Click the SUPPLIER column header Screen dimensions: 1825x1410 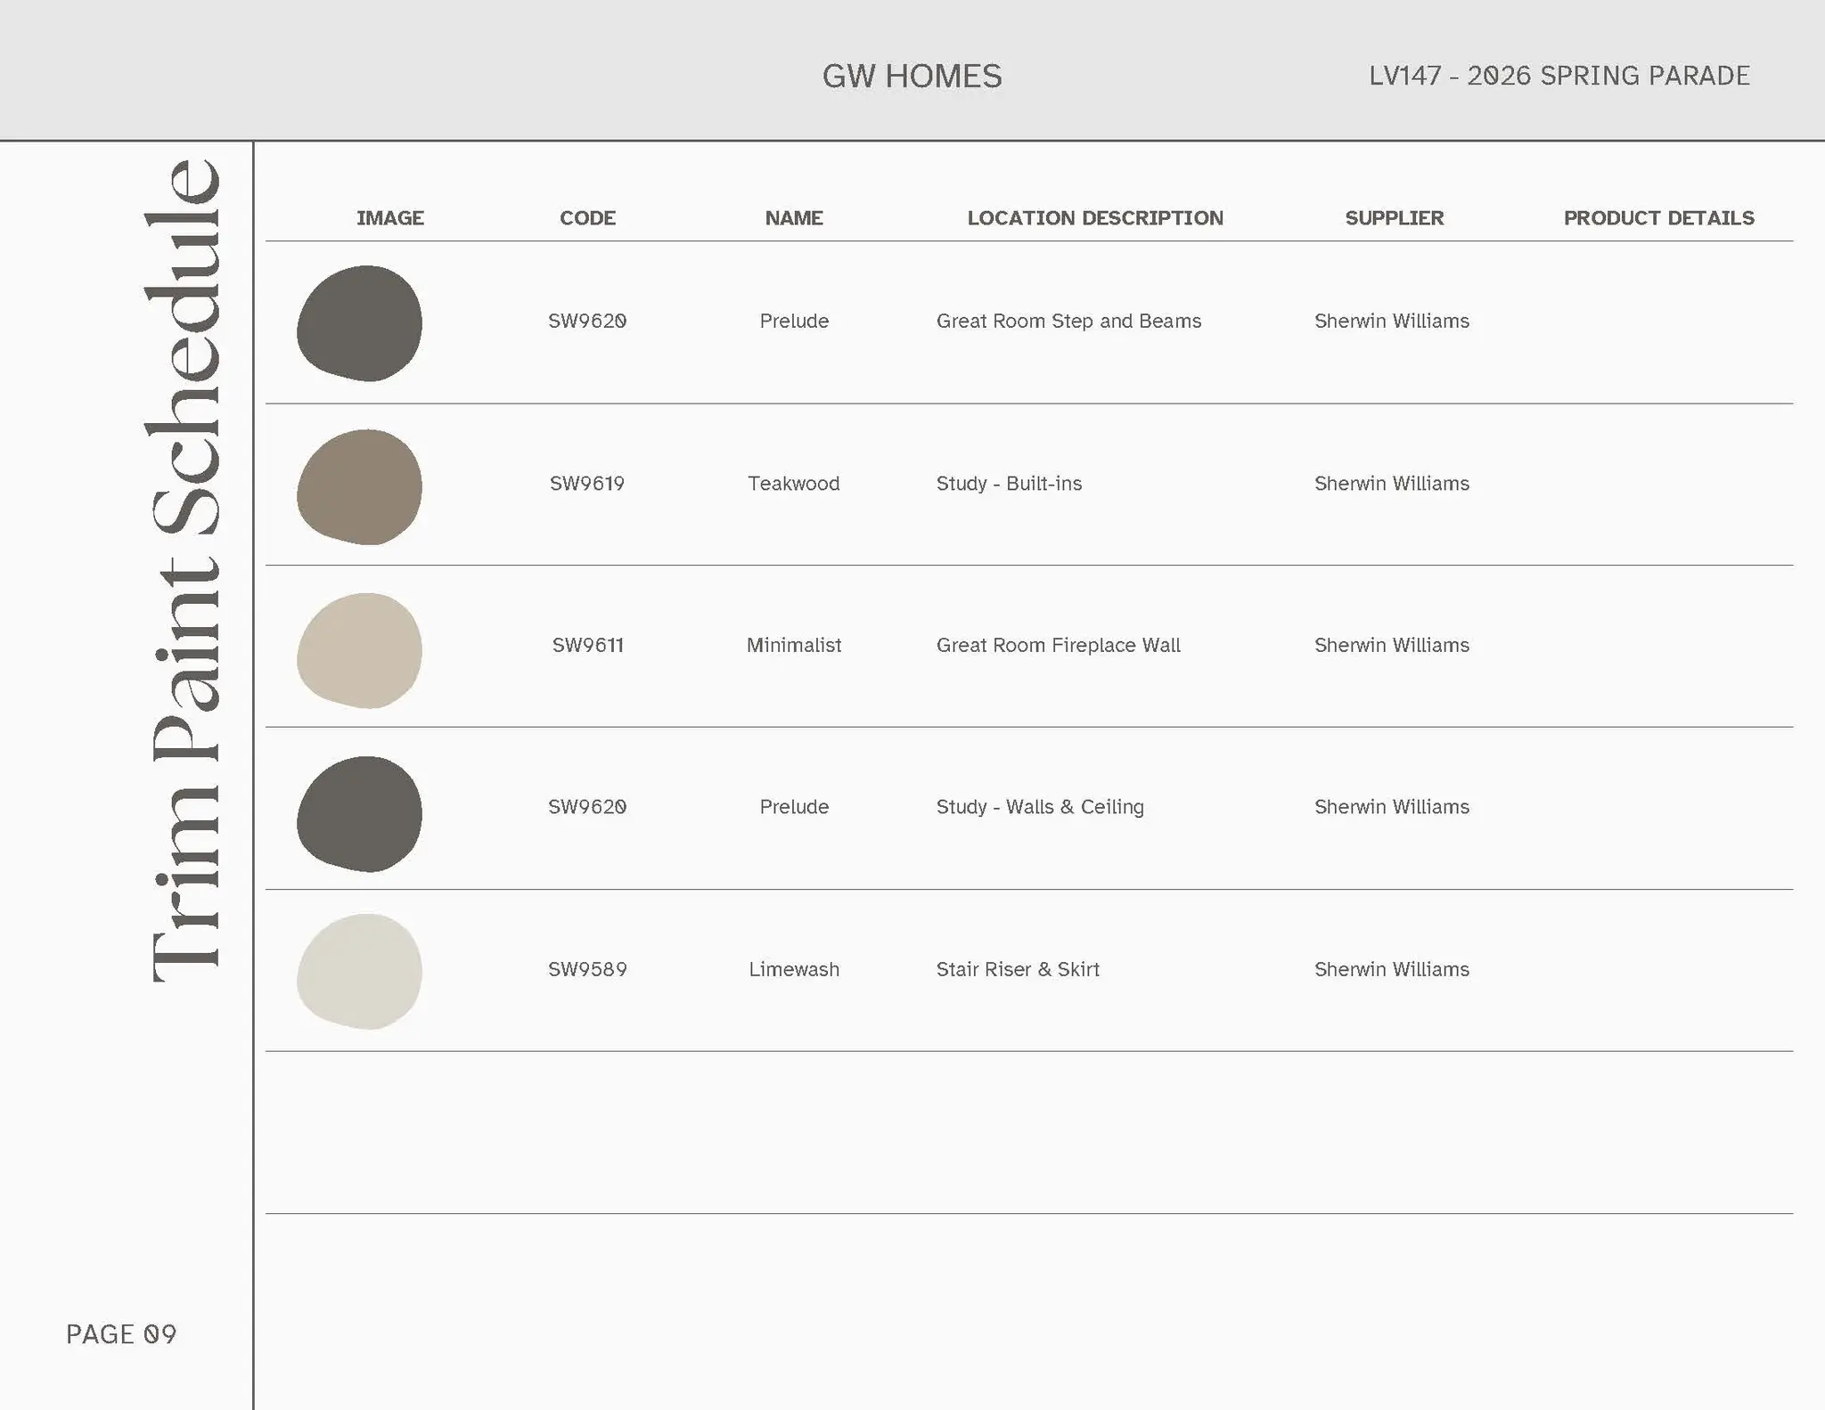(1394, 218)
